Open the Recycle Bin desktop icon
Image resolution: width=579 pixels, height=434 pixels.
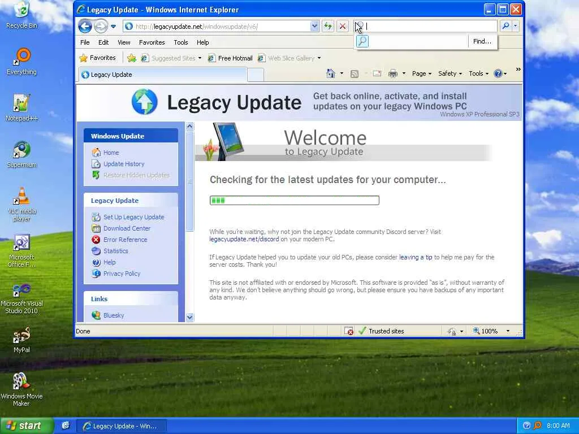(x=22, y=15)
